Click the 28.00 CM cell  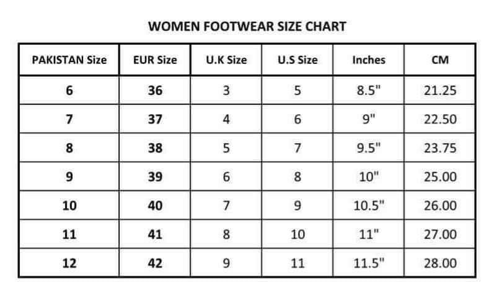click(x=440, y=263)
